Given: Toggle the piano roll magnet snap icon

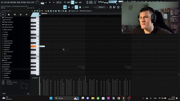Looking at the screenshot, I should click(x=37, y=11).
